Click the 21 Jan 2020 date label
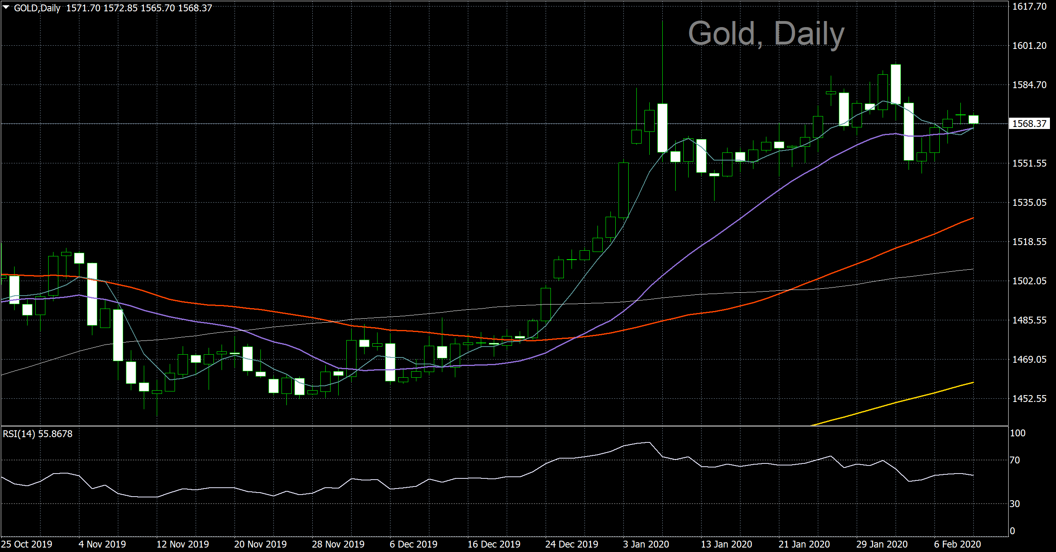This screenshot has width=1056, height=552. (804, 544)
